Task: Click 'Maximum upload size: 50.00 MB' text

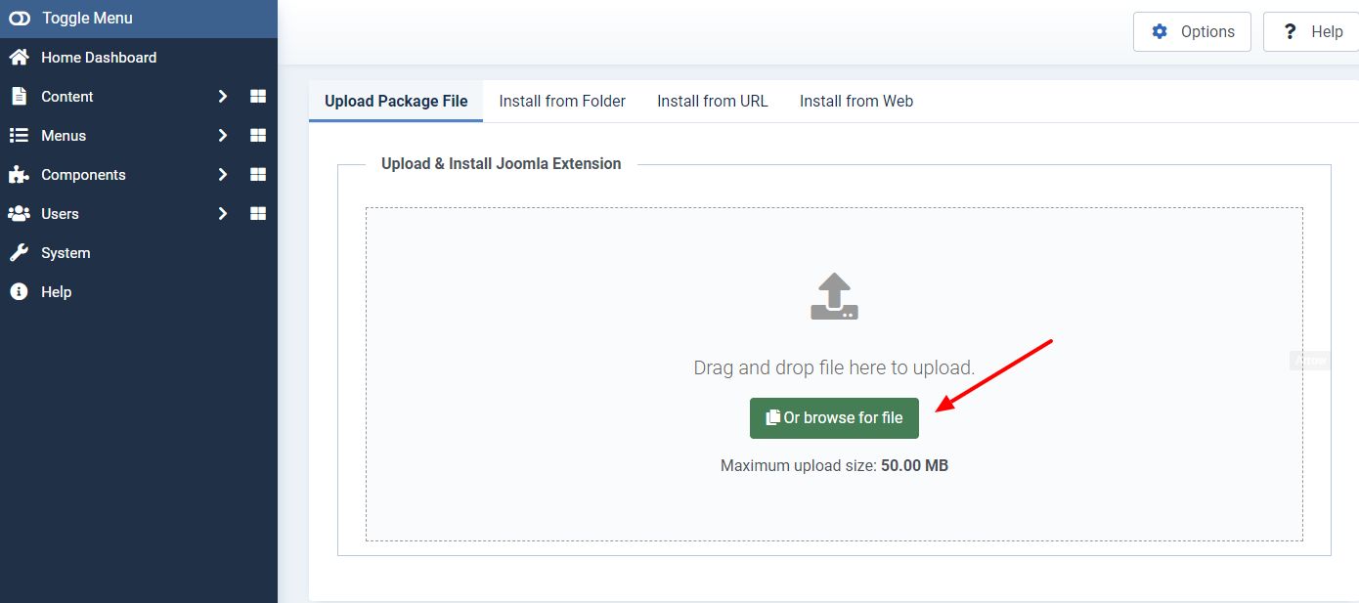Action: tap(834, 466)
